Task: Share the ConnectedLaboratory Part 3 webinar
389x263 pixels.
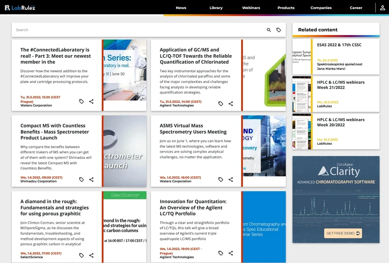Action: click(91, 101)
